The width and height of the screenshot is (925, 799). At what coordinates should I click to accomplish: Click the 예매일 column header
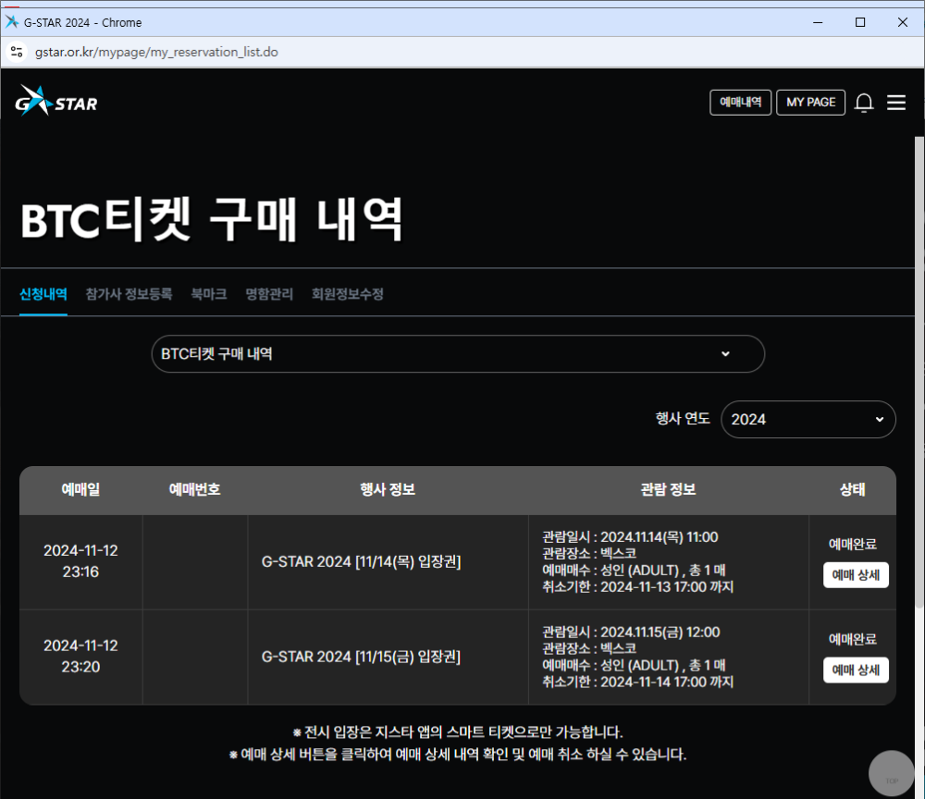click(x=80, y=489)
